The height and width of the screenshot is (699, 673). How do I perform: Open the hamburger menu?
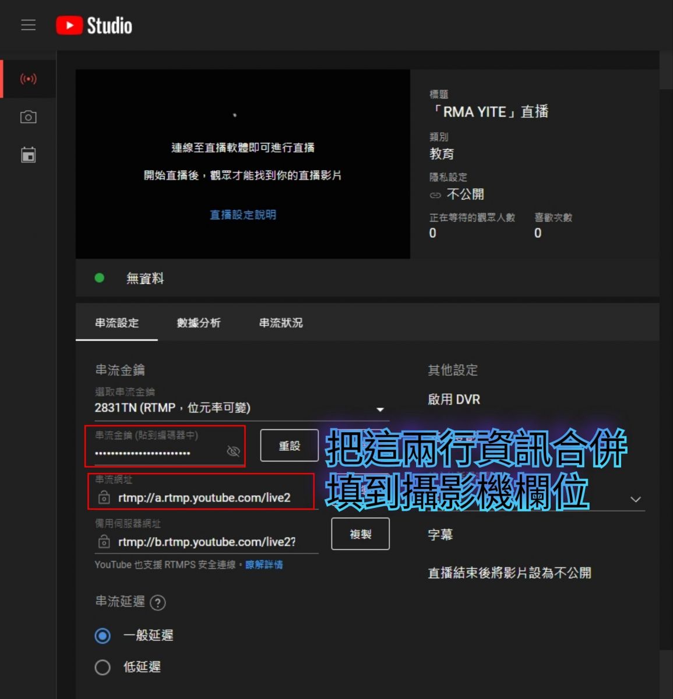tap(28, 25)
